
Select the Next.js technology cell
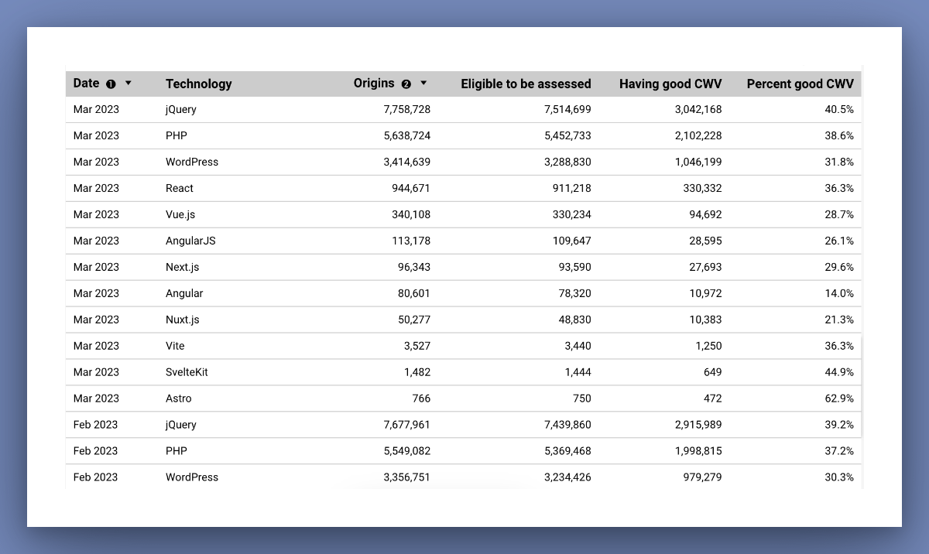tap(182, 267)
